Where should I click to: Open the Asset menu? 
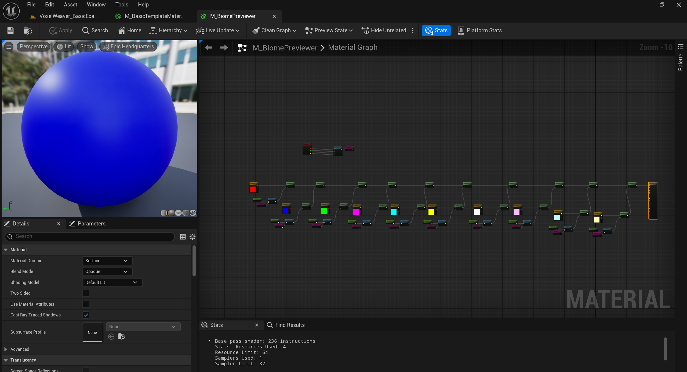(70, 5)
